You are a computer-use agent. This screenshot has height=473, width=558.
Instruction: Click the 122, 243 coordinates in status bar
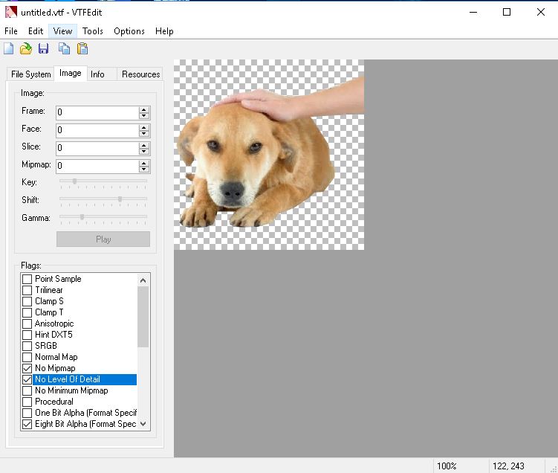click(x=508, y=466)
